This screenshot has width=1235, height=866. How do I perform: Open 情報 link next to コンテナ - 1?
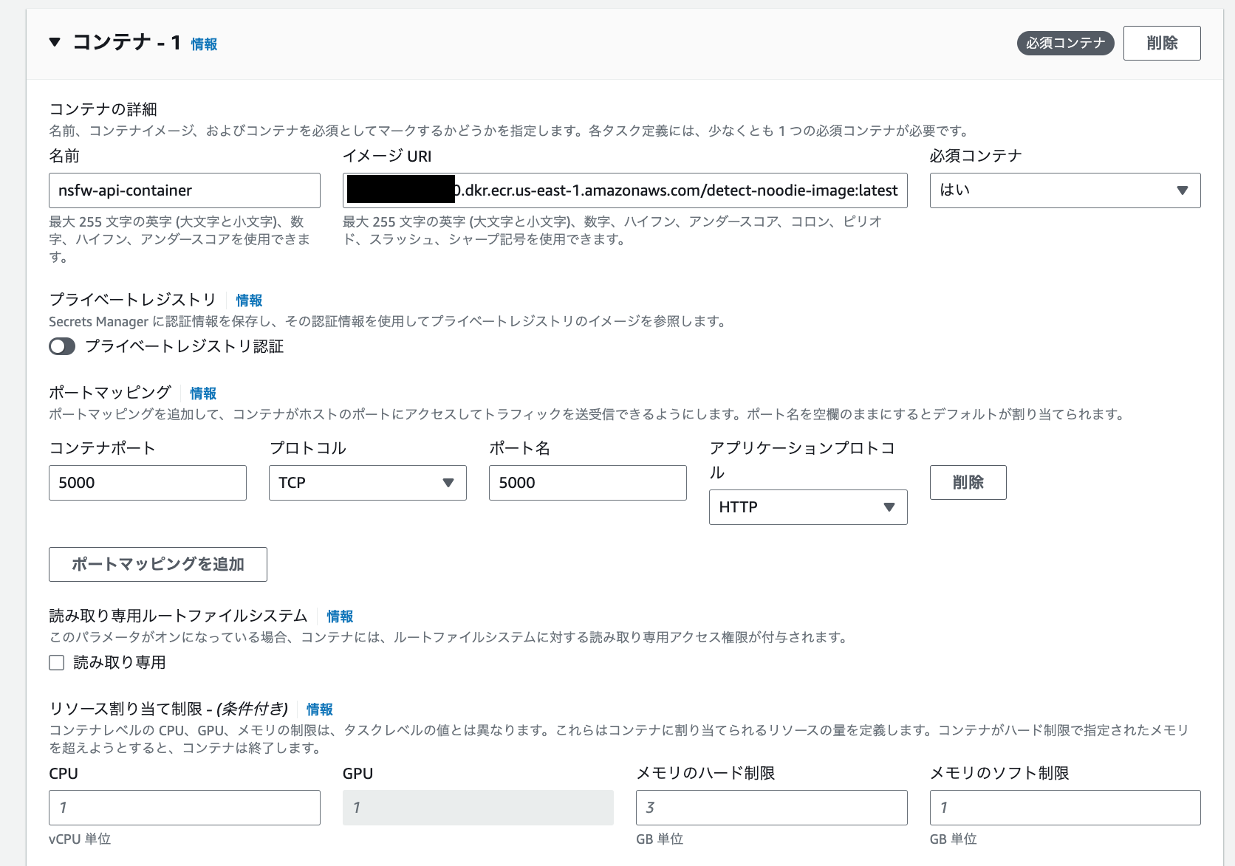(204, 44)
